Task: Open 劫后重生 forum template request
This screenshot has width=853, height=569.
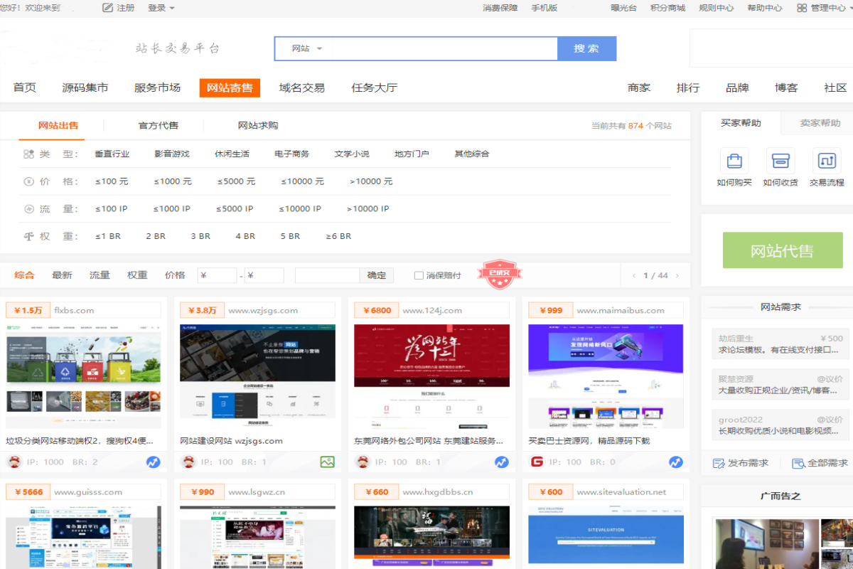Action: click(780, 344)
